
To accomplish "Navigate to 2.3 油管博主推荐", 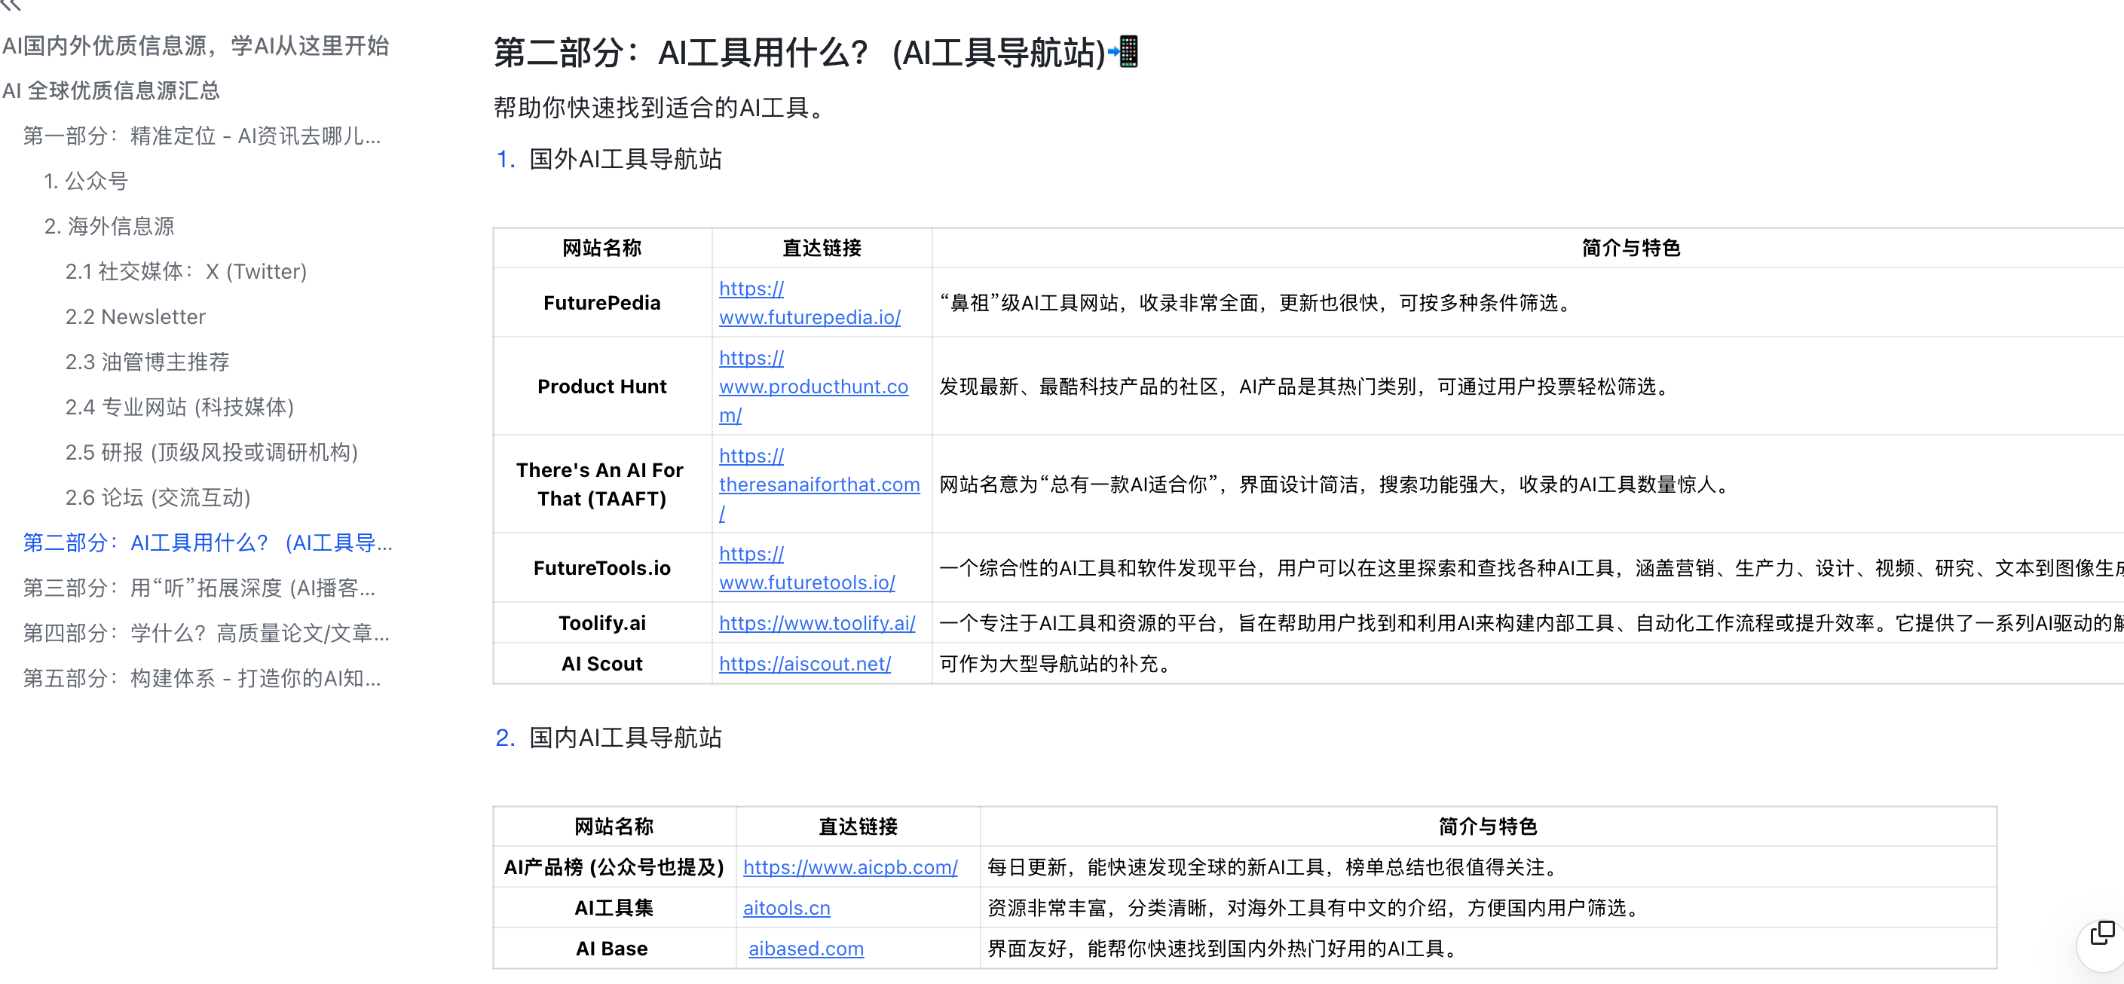I will (x=147, y=362).
